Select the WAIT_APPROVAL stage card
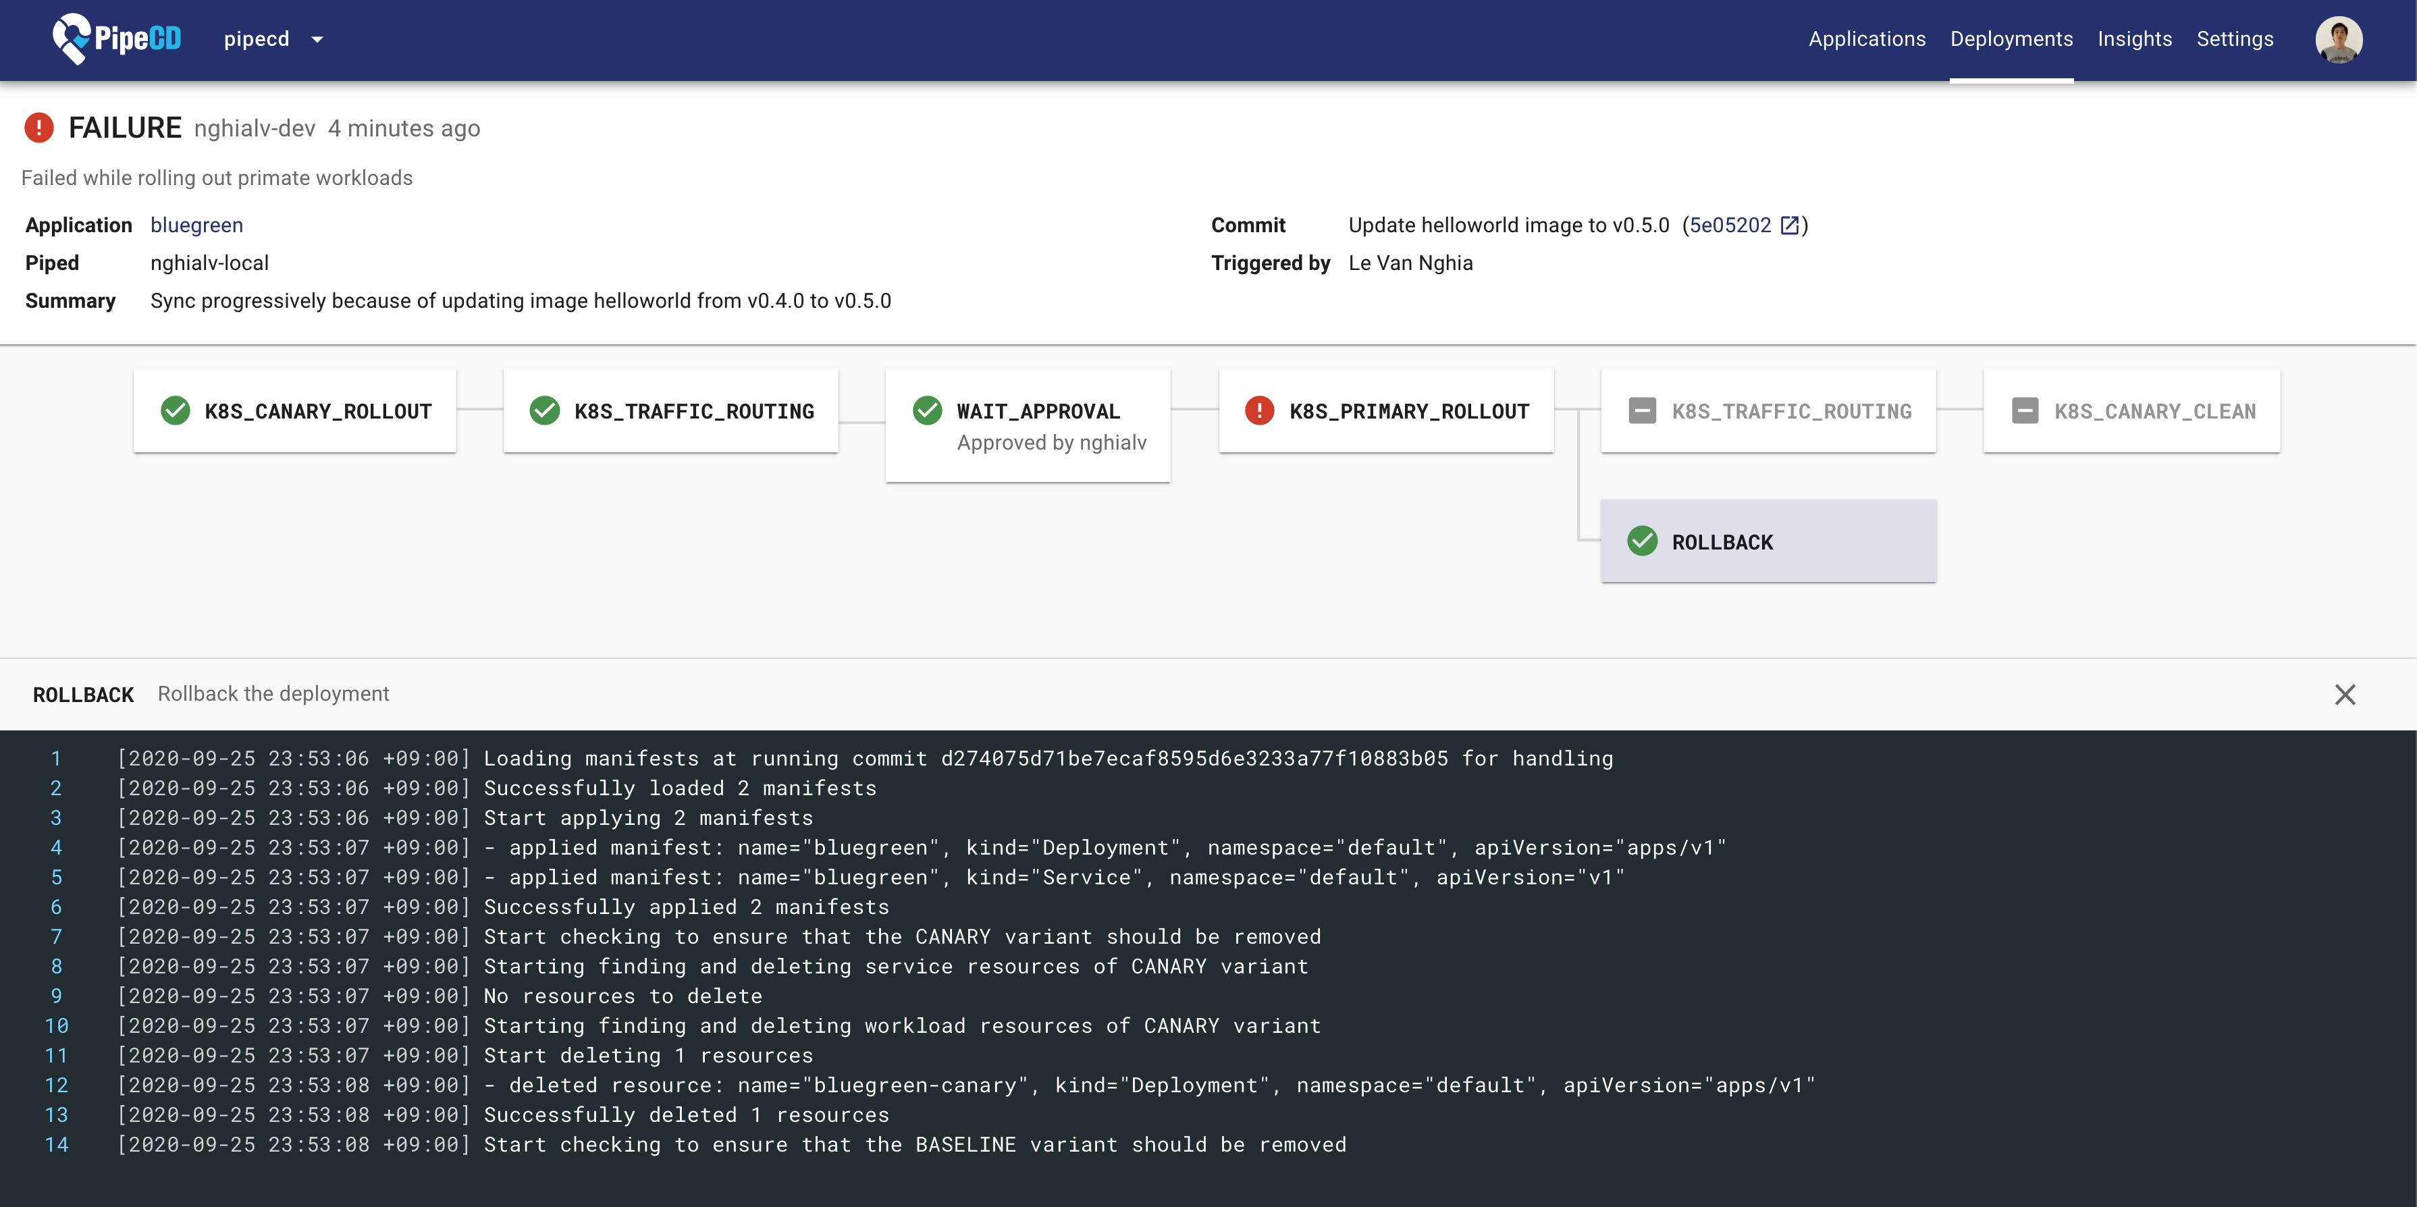This screenshot has height=1207, width=2417. tap(1028, 425)
